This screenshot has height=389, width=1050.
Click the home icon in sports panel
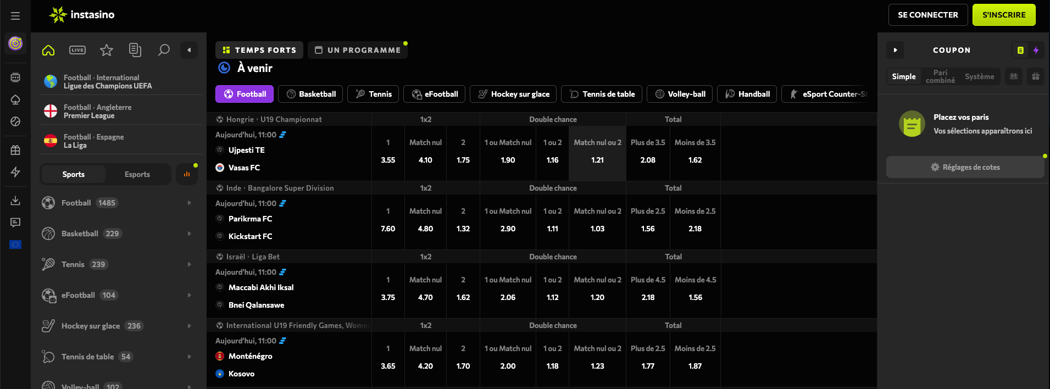pyautogui.click(x=48, y=50)
